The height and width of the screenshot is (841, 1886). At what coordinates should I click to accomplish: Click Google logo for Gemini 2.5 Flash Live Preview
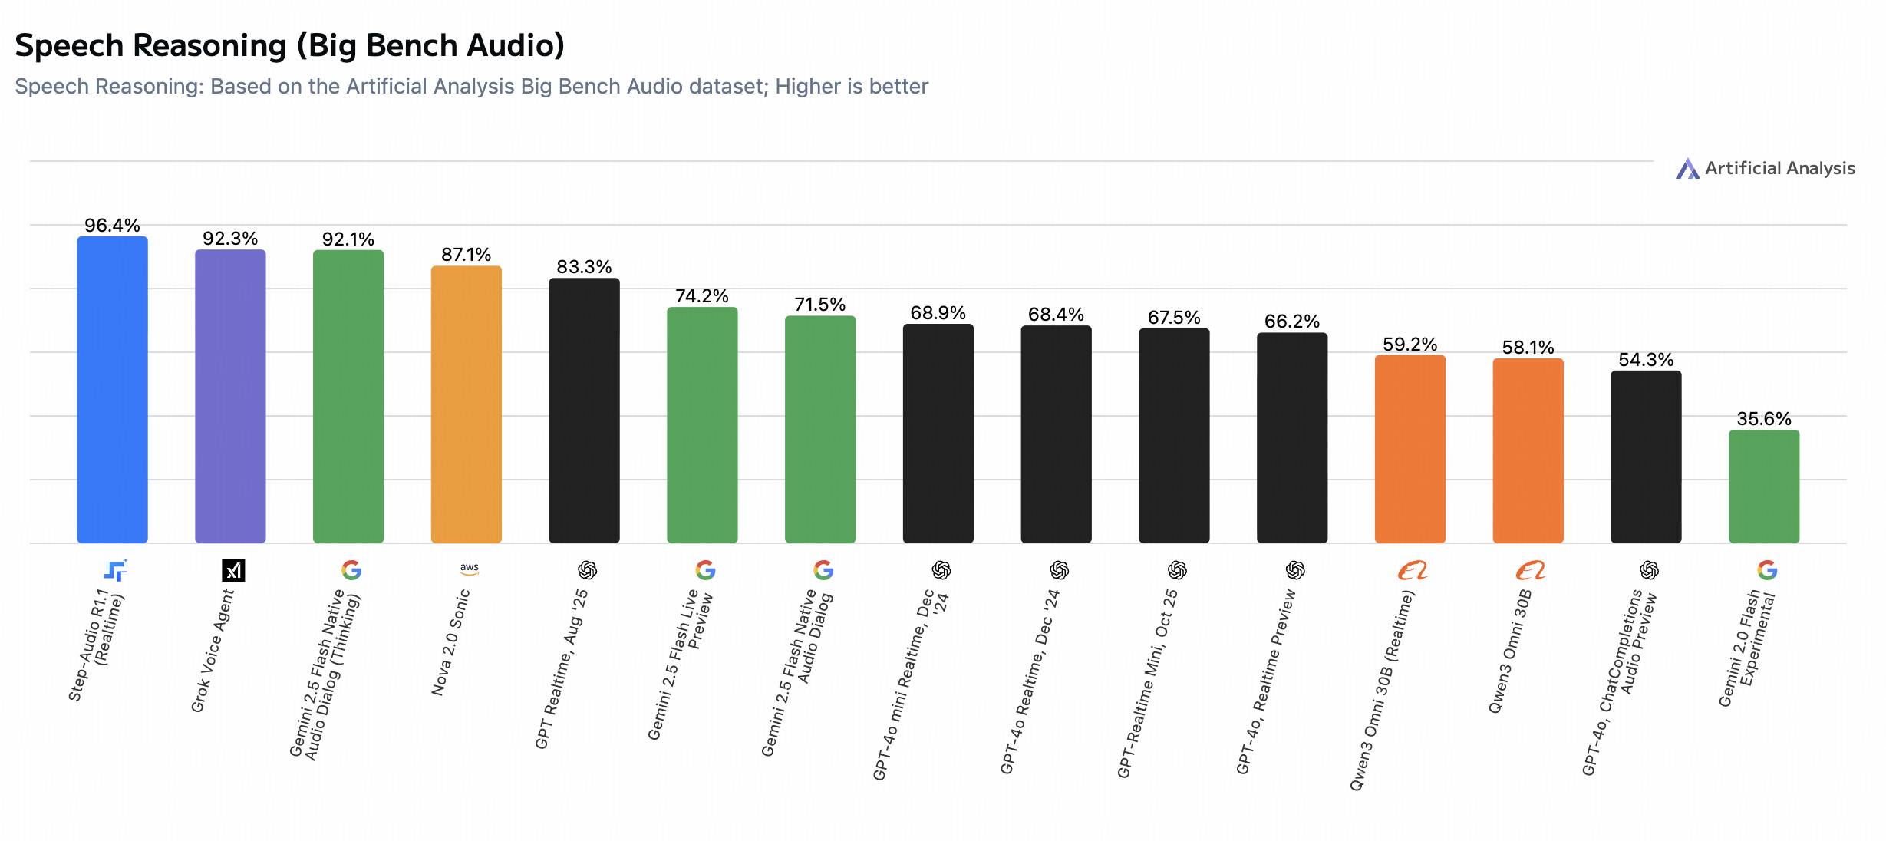click(x=705, y=570)
